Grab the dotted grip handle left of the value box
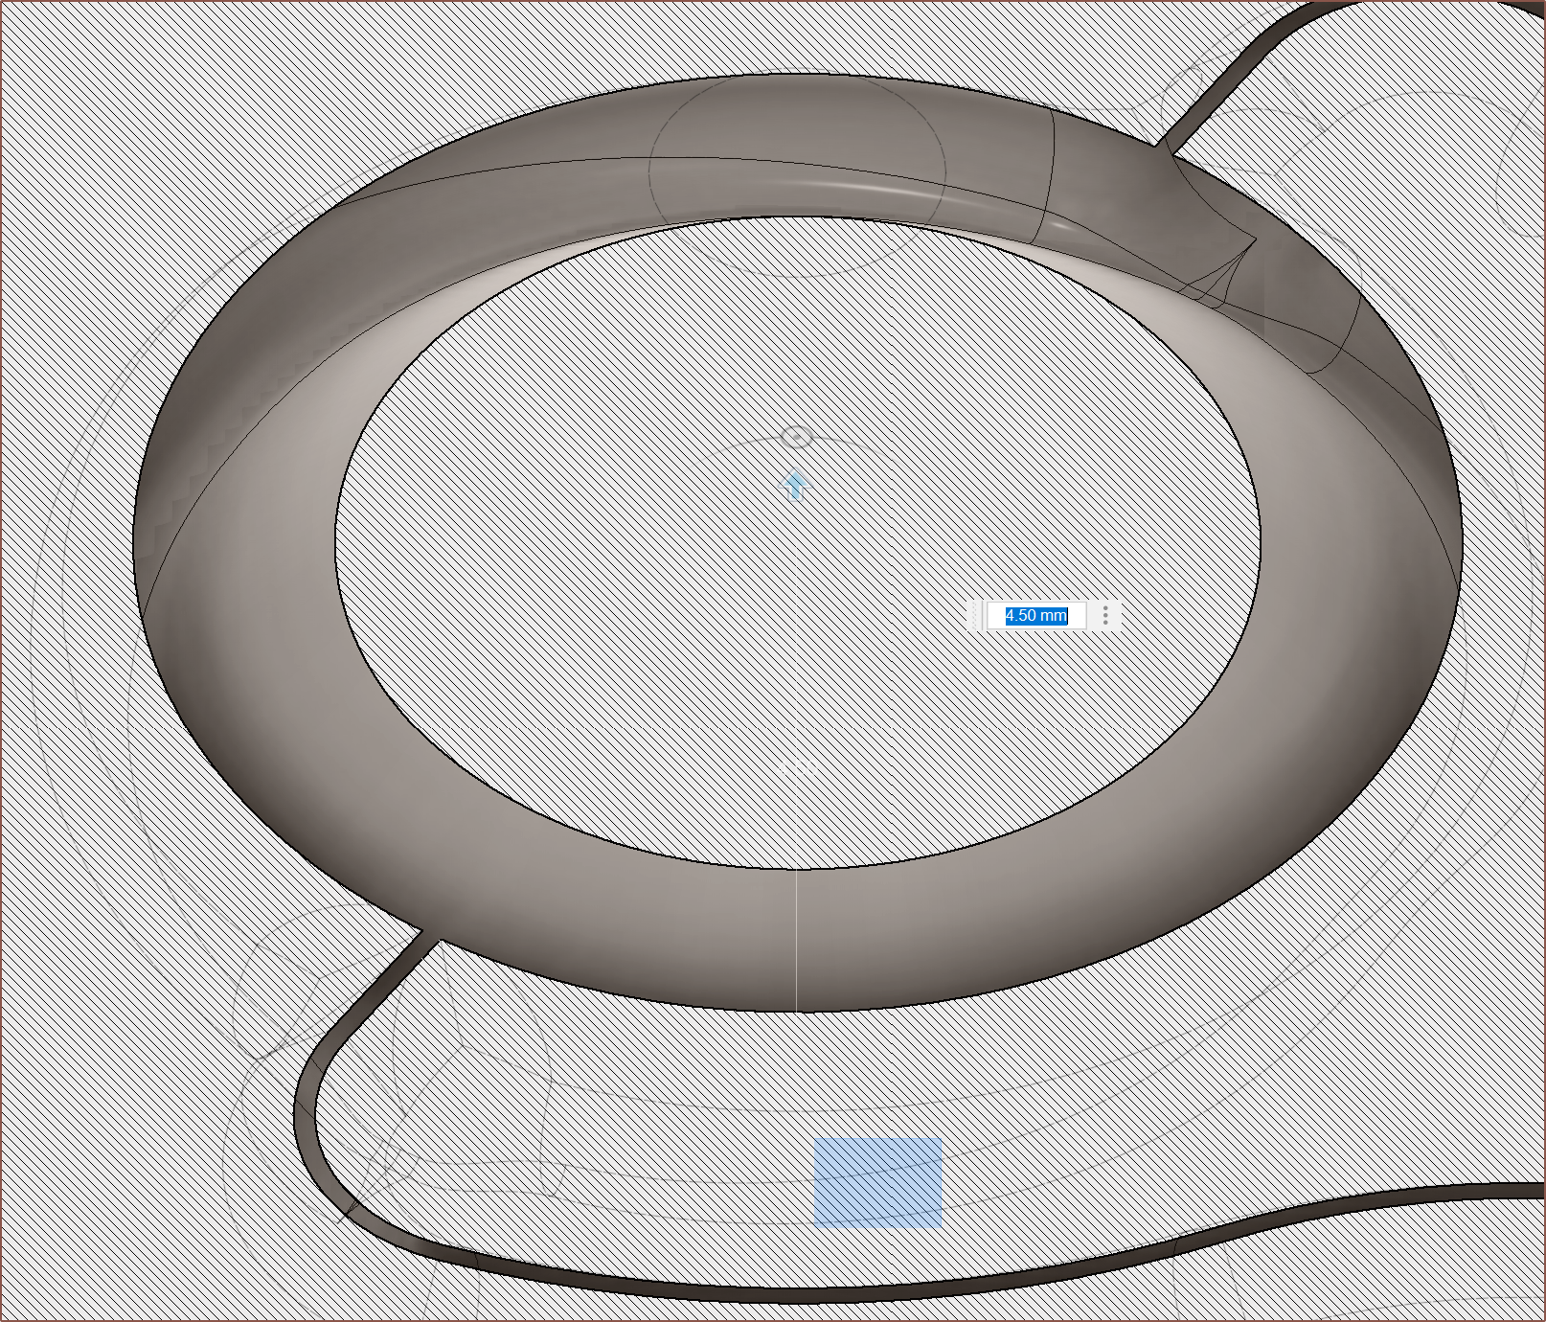Viewport: 1546px width, 1322px height. (x=976, y=615)
